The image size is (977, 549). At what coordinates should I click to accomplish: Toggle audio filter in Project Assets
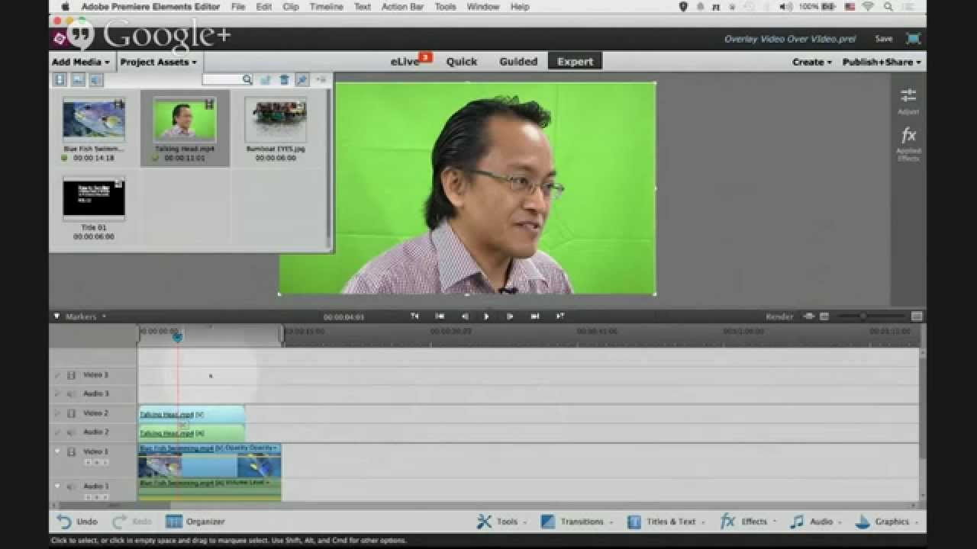95,79
